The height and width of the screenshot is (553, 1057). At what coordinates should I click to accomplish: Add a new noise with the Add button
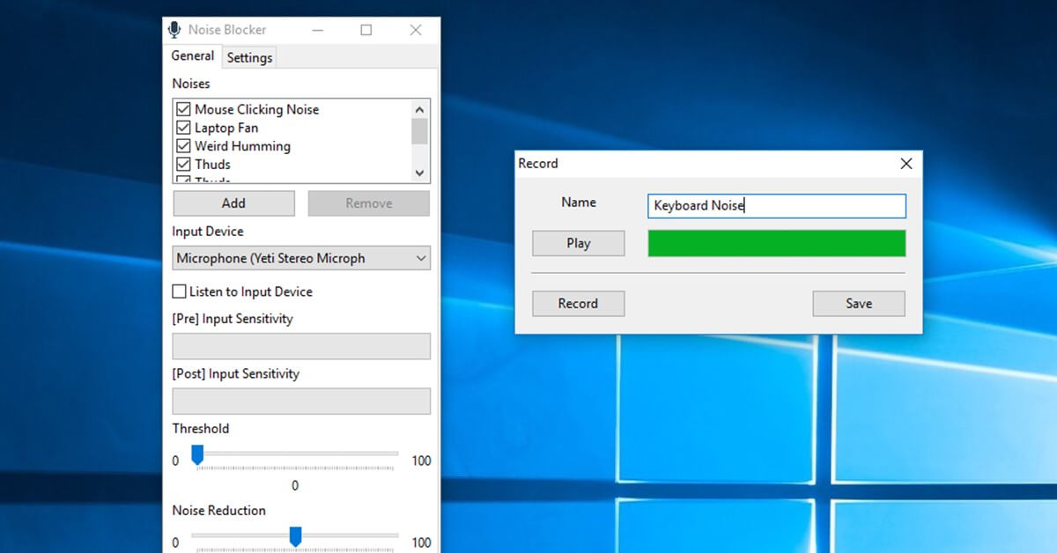pos(233,203)
